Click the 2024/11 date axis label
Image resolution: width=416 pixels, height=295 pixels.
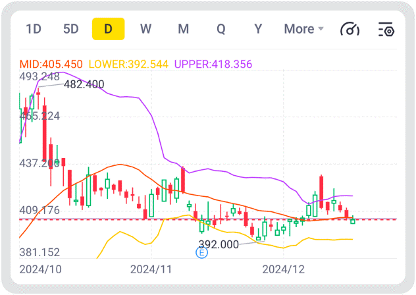click(151, 269)
